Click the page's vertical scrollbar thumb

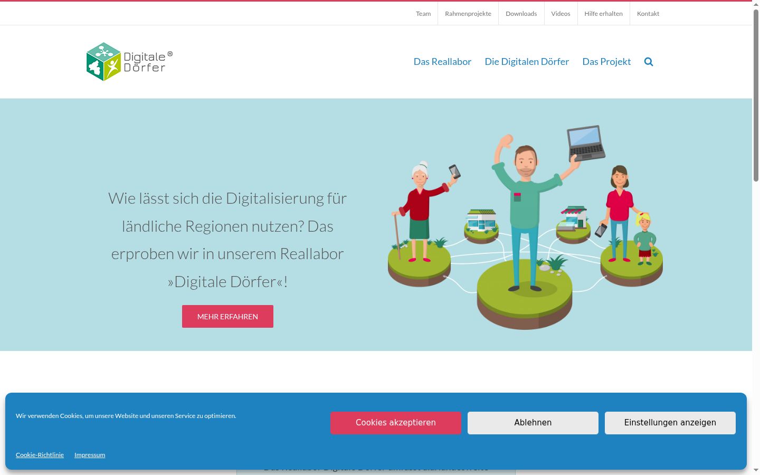[756, 95]
